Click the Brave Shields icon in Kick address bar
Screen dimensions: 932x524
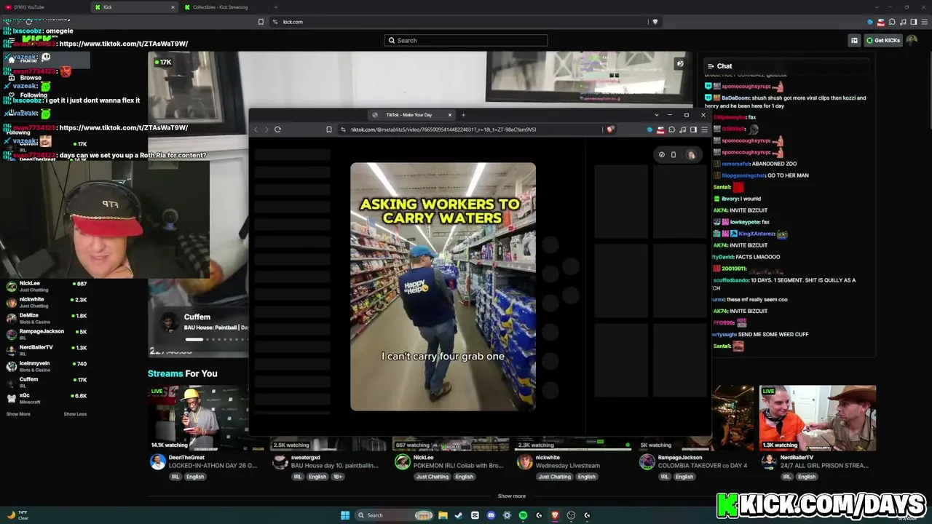(655, 22)
